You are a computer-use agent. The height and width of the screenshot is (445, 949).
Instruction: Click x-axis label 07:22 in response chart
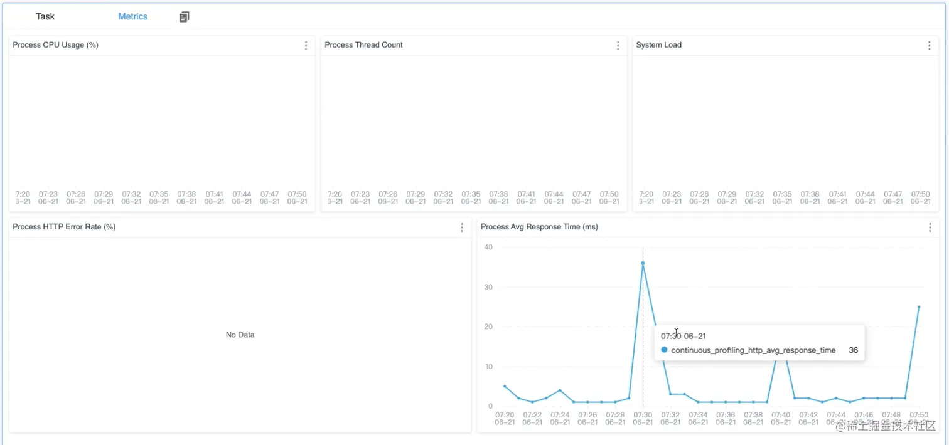click(x=532, y=419)
